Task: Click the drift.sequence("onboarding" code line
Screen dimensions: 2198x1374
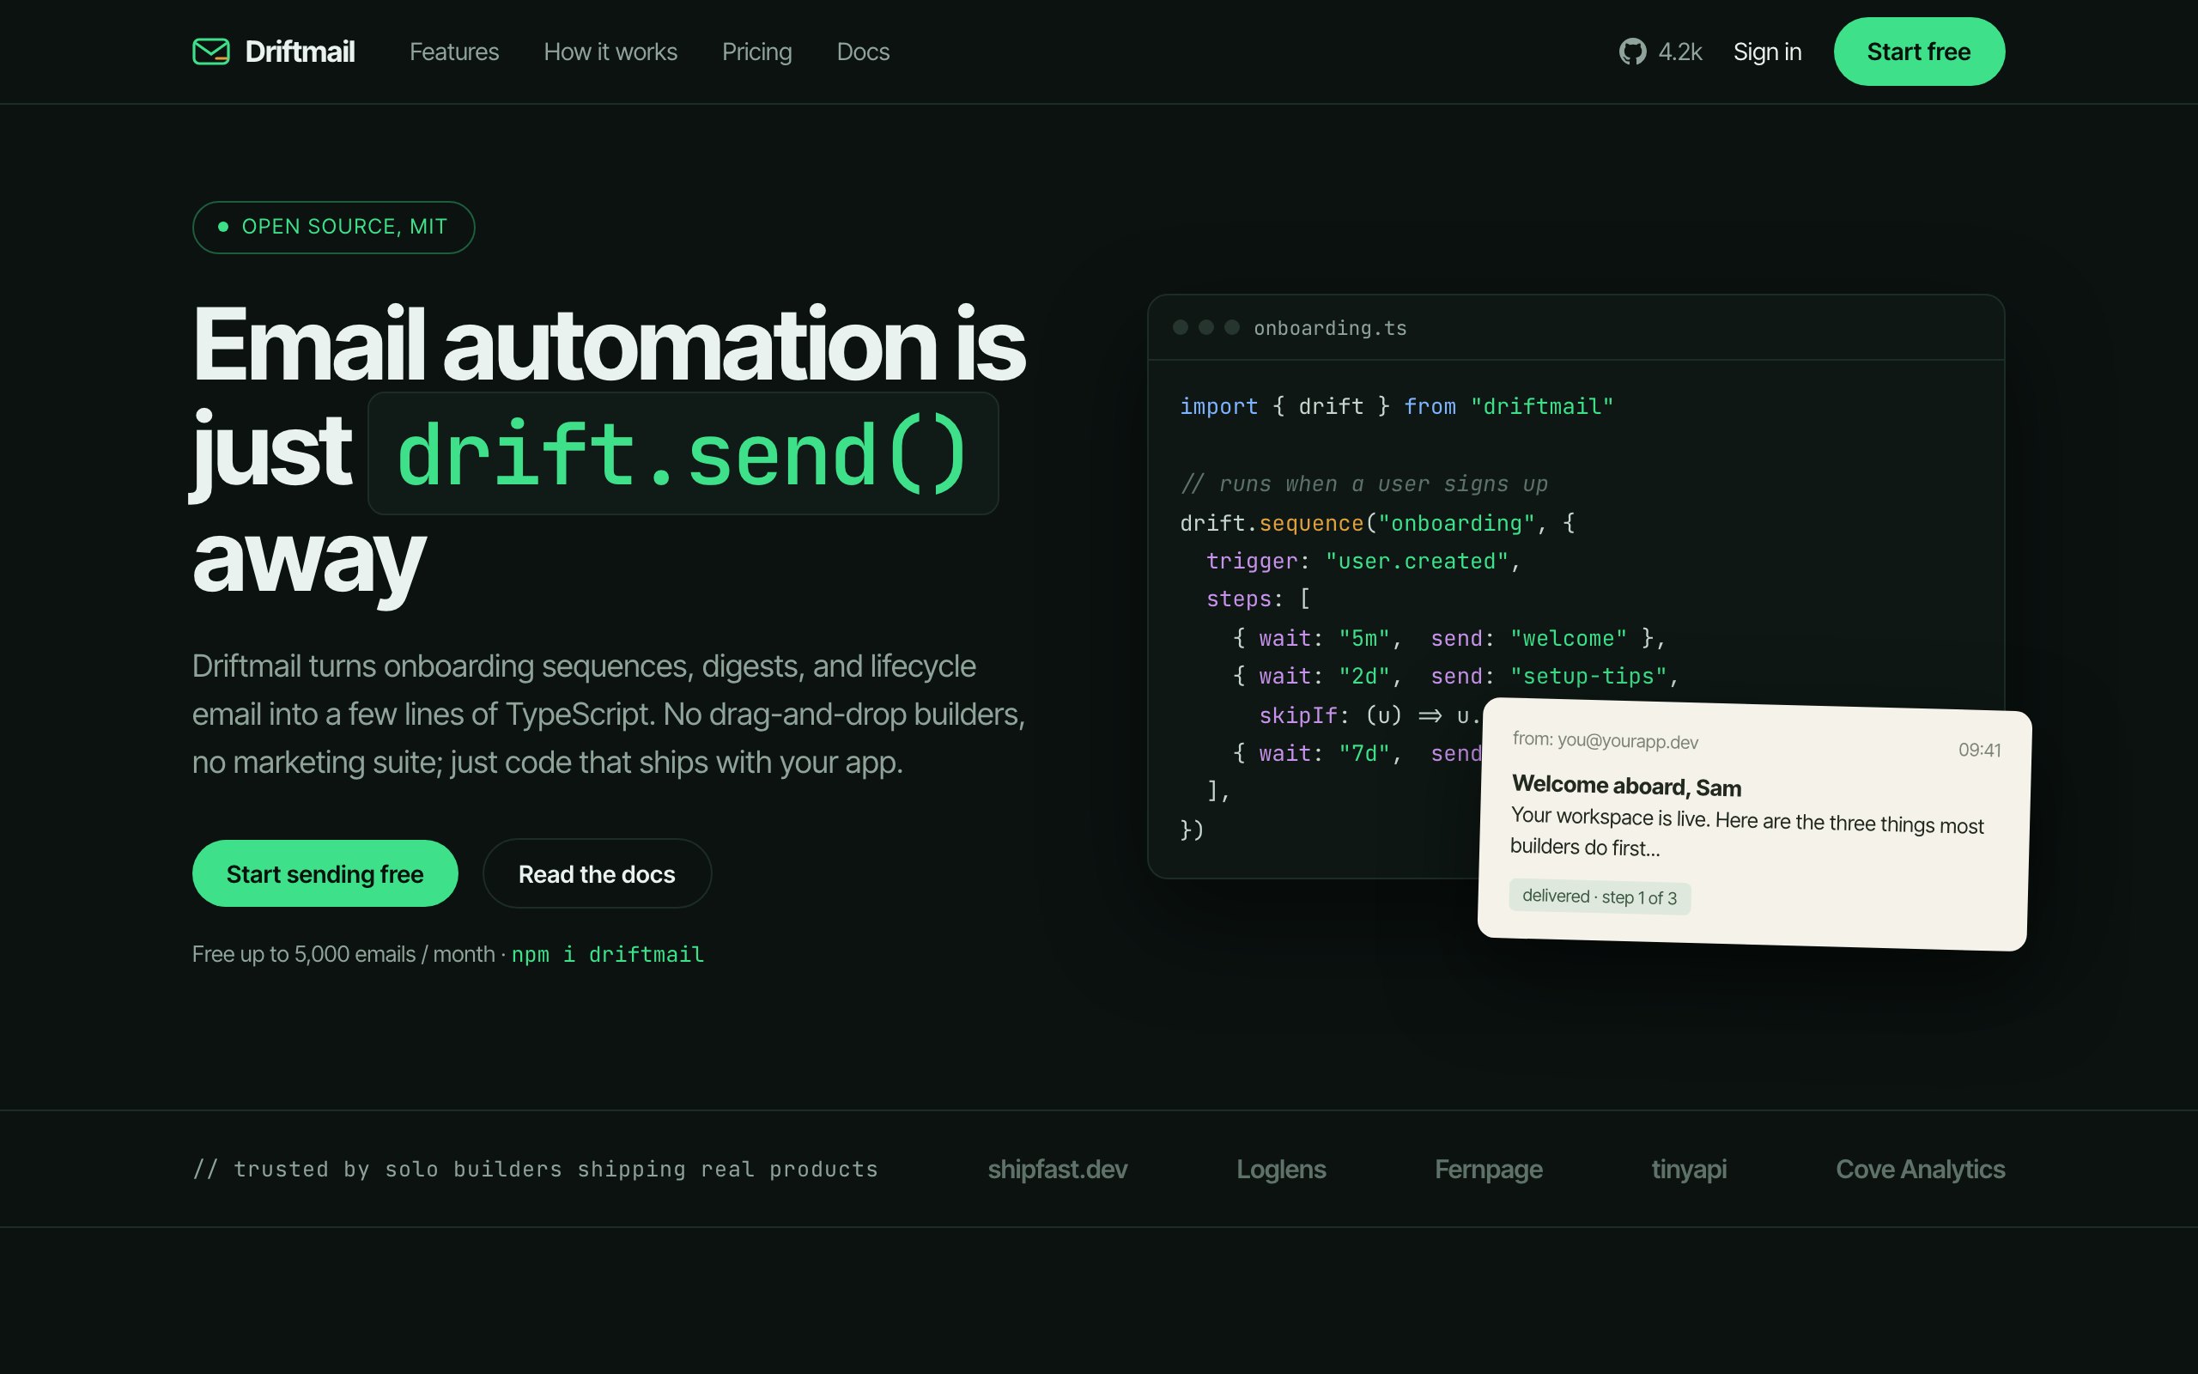Action: pyautogui.click(x=1377, y=522)
